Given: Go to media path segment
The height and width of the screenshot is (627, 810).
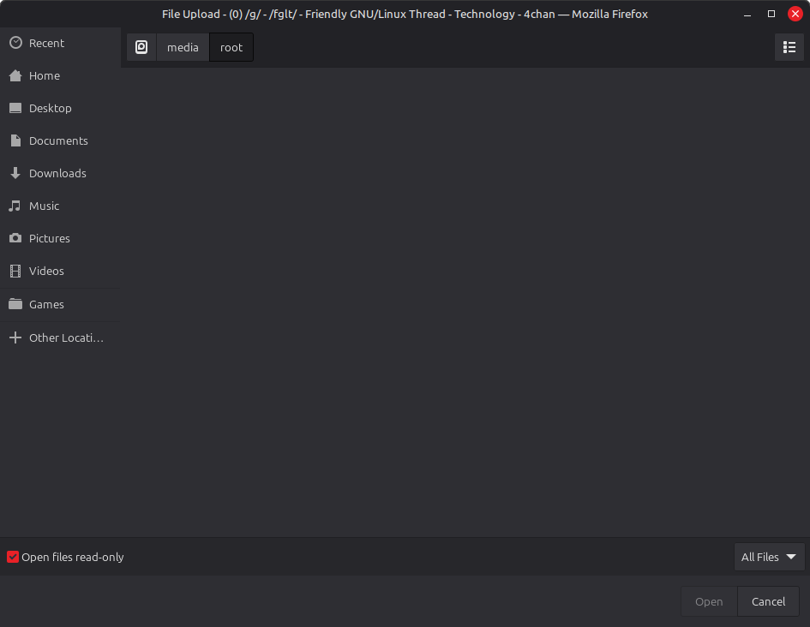Looking at the screenshot, I should 183,47.
